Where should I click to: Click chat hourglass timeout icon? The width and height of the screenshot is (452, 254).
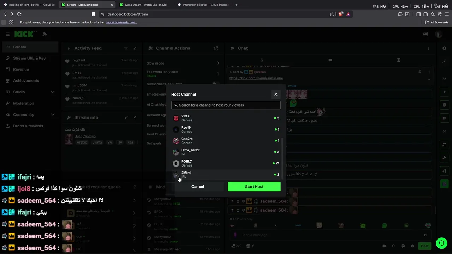pos(399,60)
